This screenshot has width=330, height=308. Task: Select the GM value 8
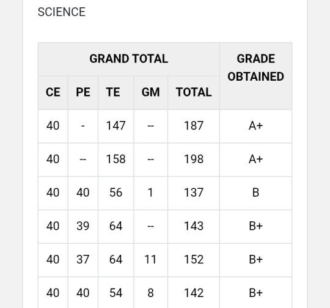150,293
